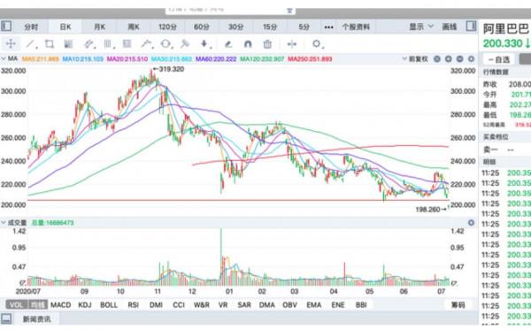Open volume panel settings gear
Image resolution: width=531 pixels, height=330 pixels.
click(471, 223)
